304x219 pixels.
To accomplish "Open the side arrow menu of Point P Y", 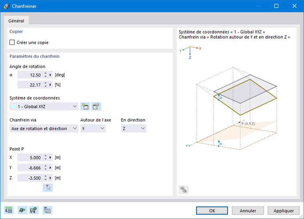I will [x=50, y=168].
